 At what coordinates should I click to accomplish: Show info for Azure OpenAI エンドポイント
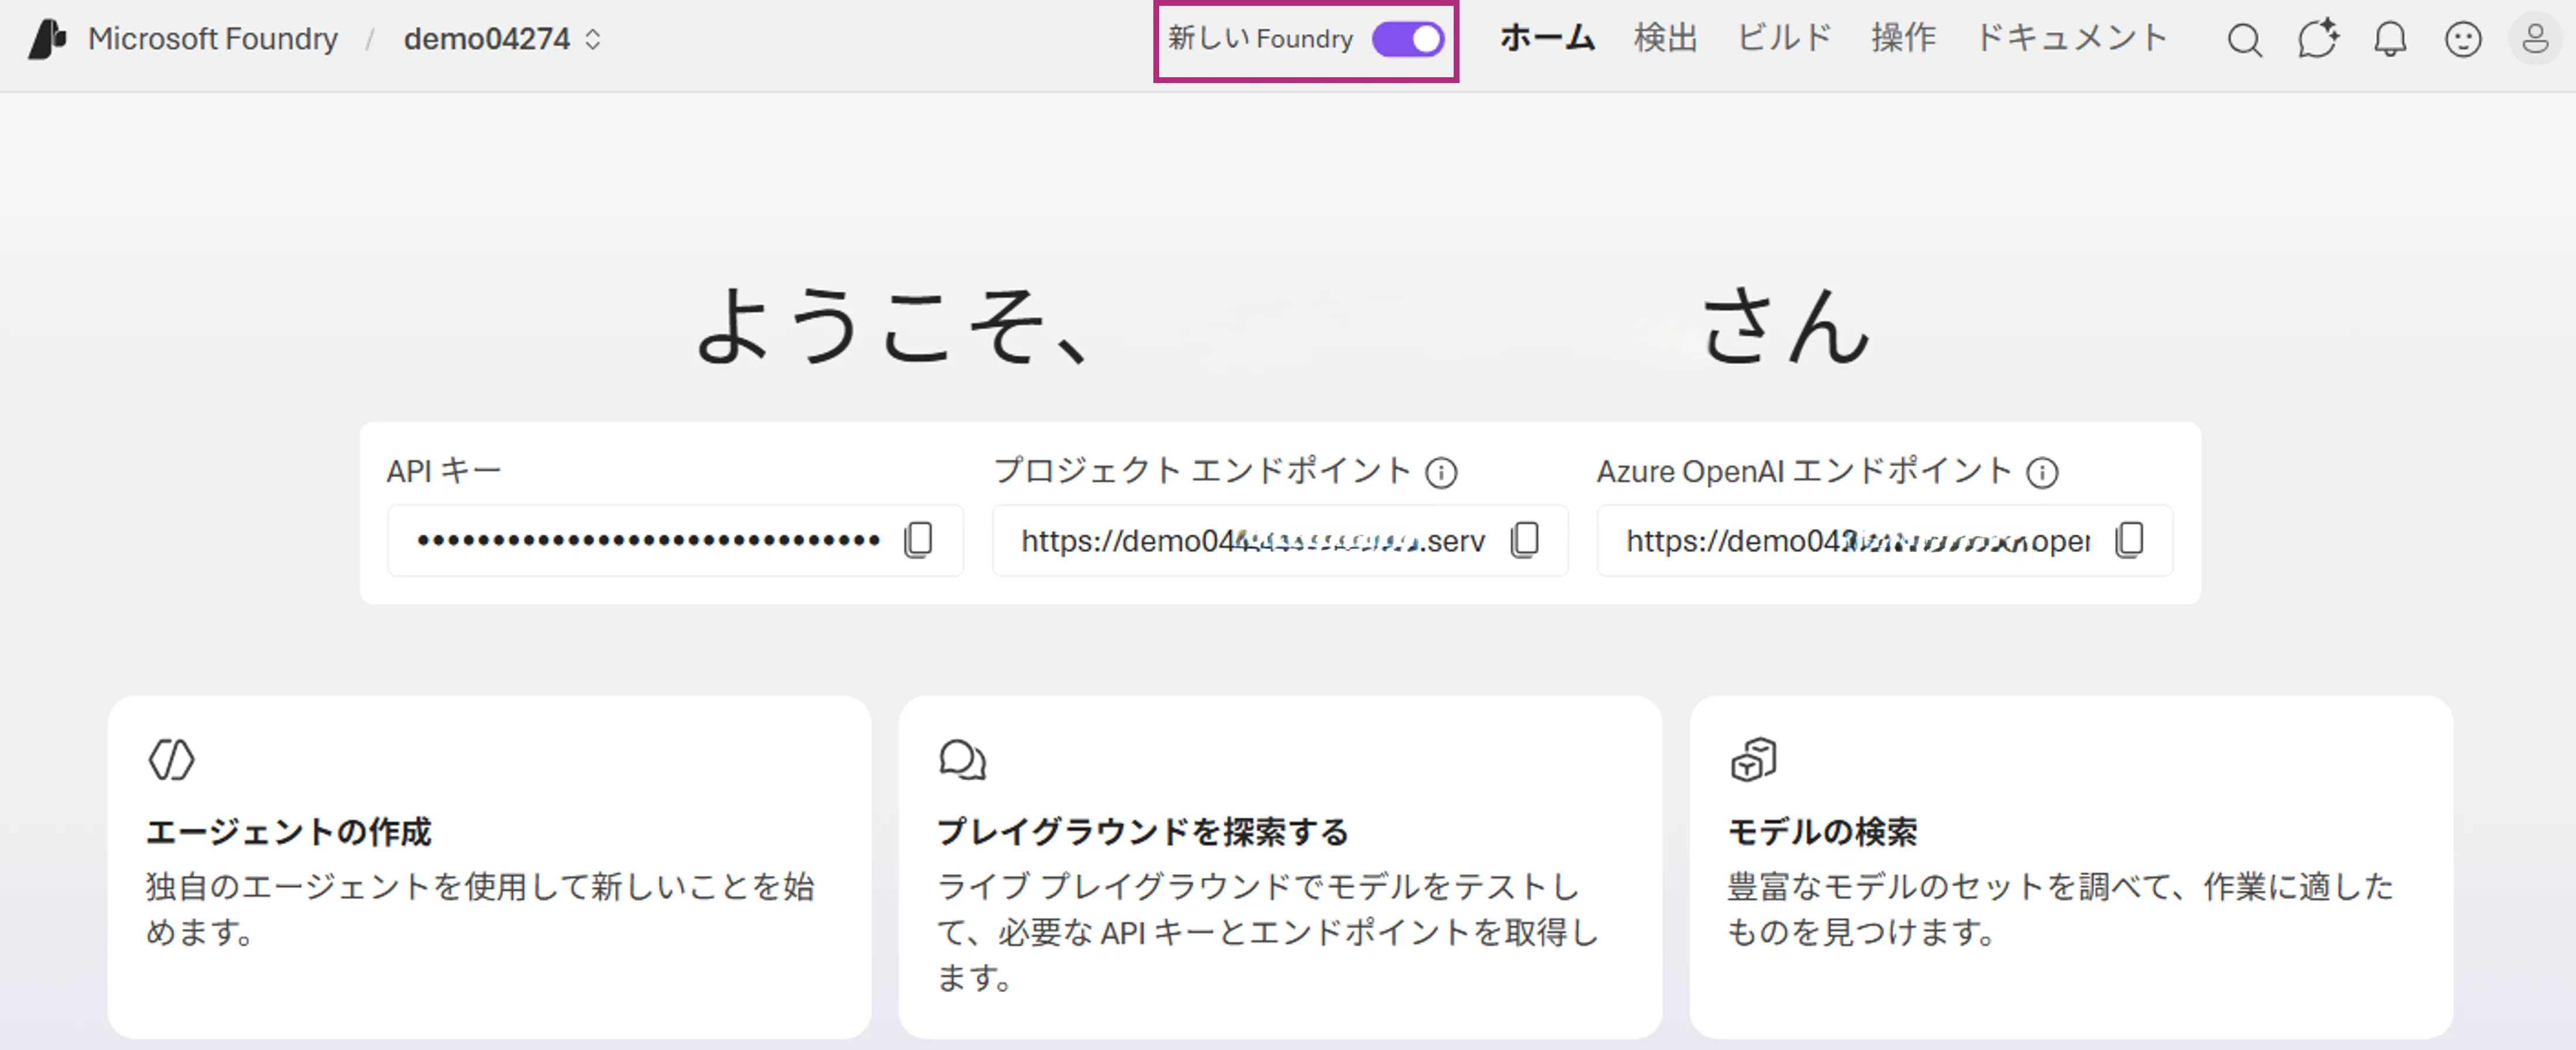2042,473
